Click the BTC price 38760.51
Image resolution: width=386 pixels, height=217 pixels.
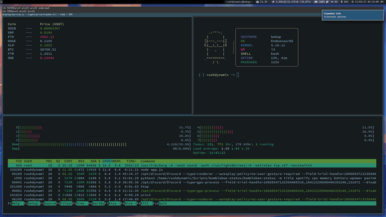(48, 49)
